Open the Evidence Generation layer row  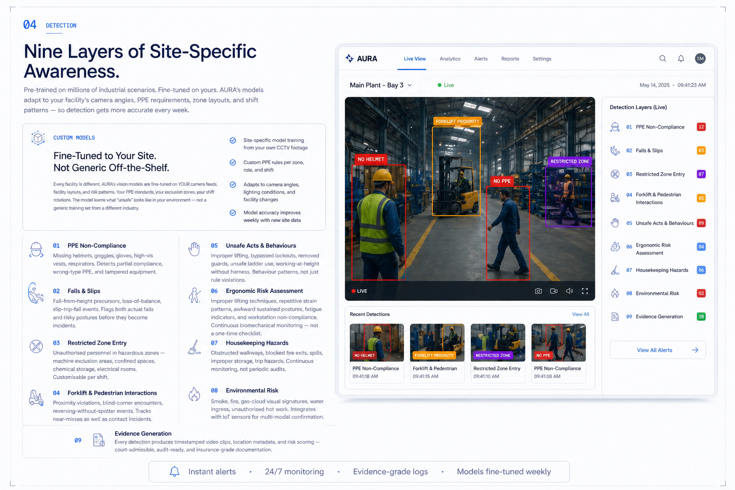[657, 317]
